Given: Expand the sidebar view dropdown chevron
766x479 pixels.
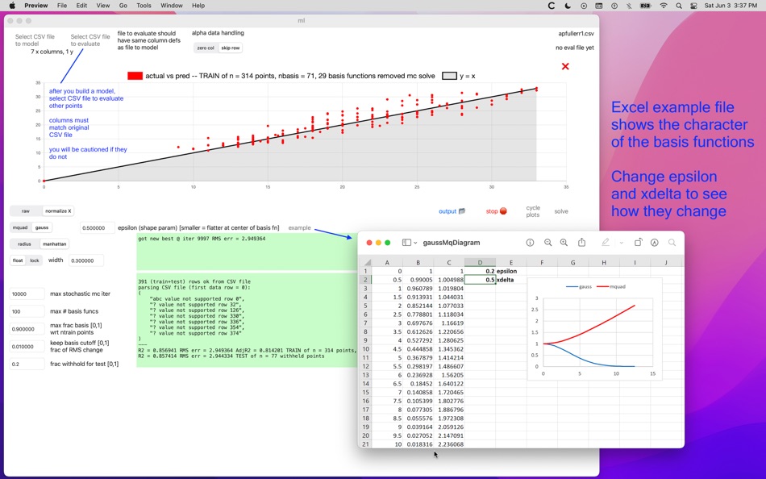Looking at the screenshot, I should coord(416,243).
